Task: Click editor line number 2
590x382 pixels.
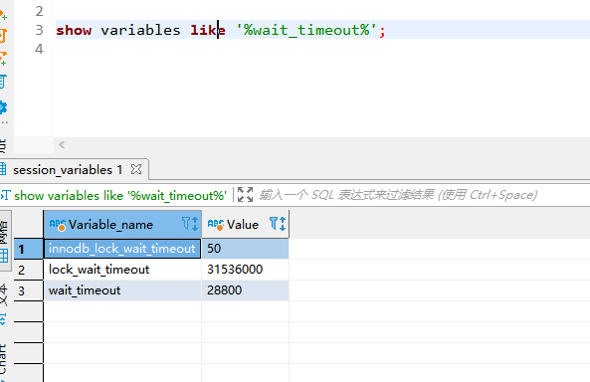Action: pos(39,11)
